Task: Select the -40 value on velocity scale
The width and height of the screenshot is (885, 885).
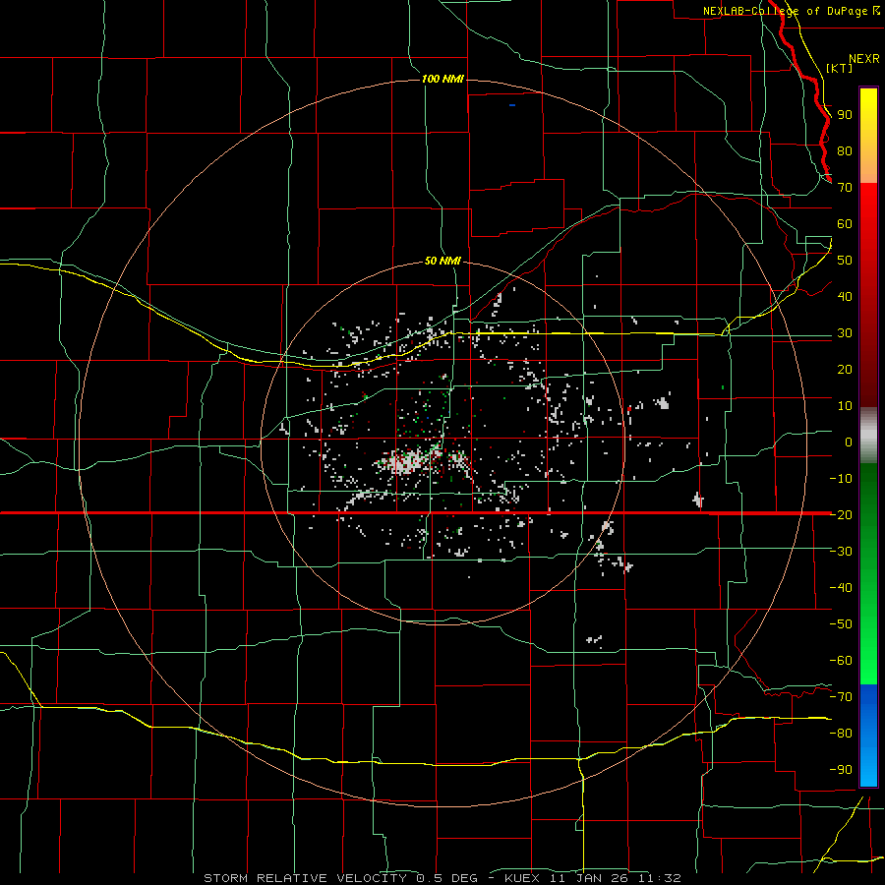Action: (x=841, y=588)
